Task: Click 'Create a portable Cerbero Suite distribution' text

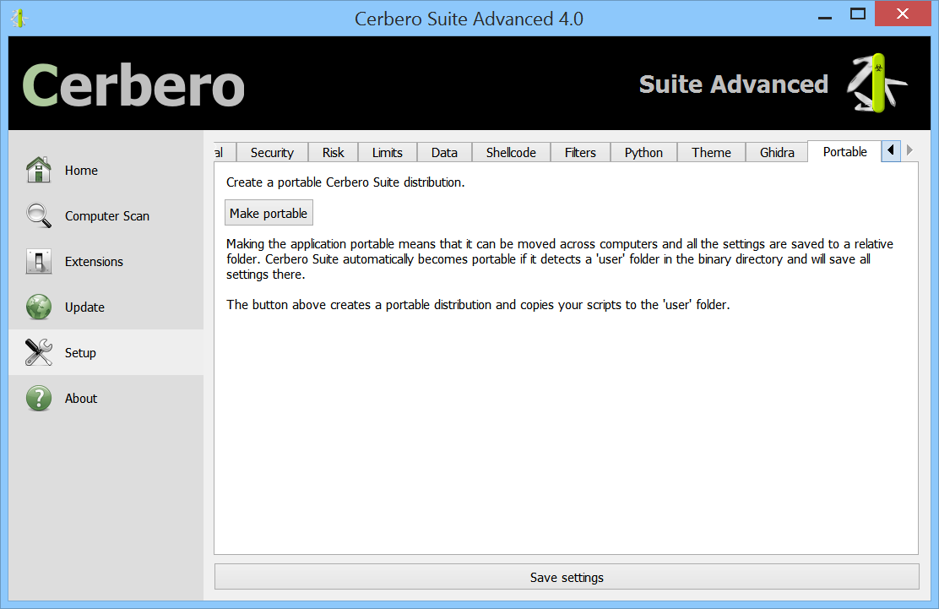Action: pos(345,182)
